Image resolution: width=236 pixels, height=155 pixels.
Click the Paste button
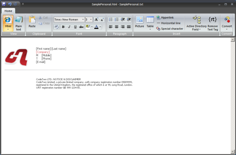32,22
